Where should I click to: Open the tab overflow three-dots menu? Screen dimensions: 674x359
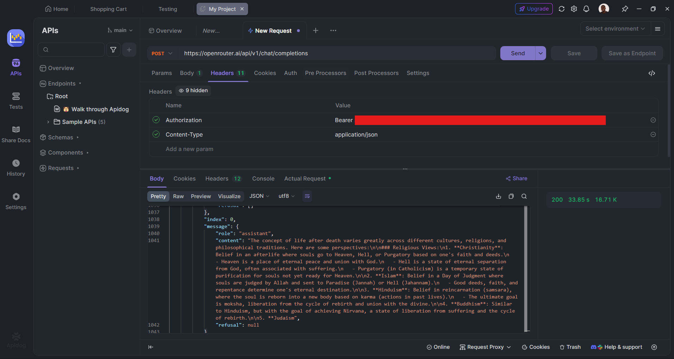[x=333, y=31]
